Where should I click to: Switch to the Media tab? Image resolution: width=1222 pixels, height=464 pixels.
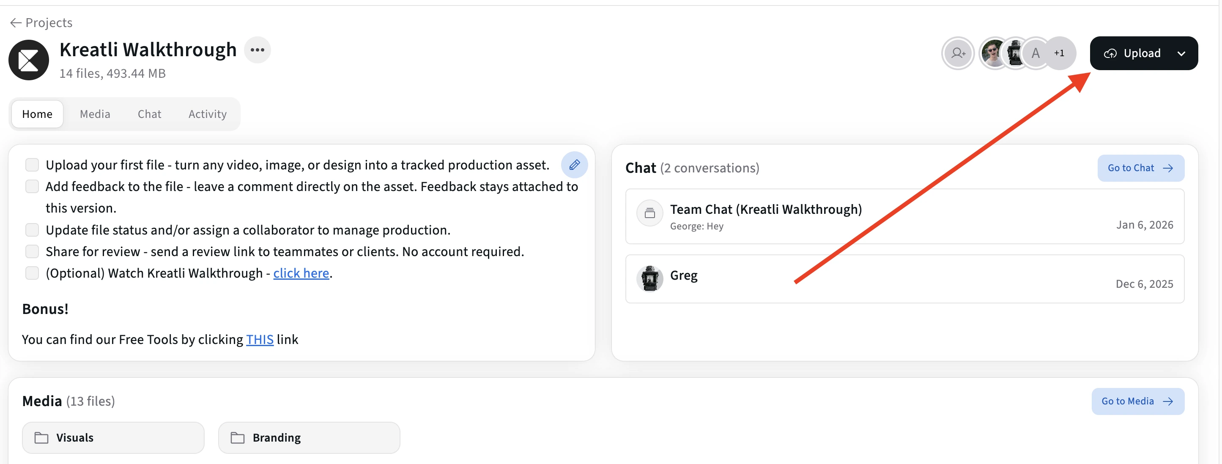95,114
